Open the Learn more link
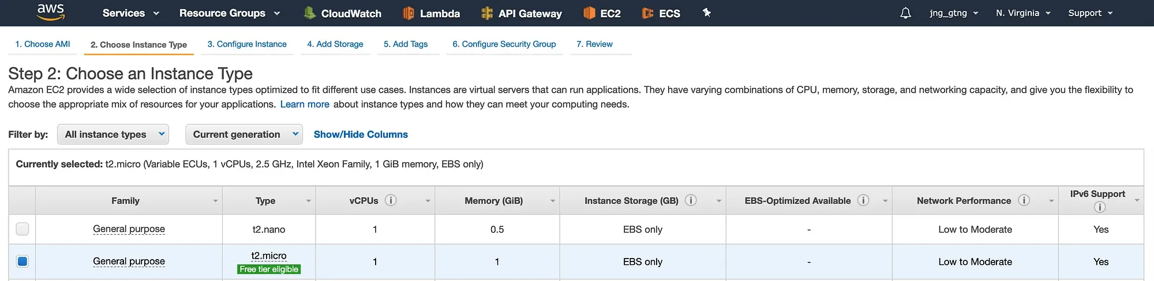 305,104
